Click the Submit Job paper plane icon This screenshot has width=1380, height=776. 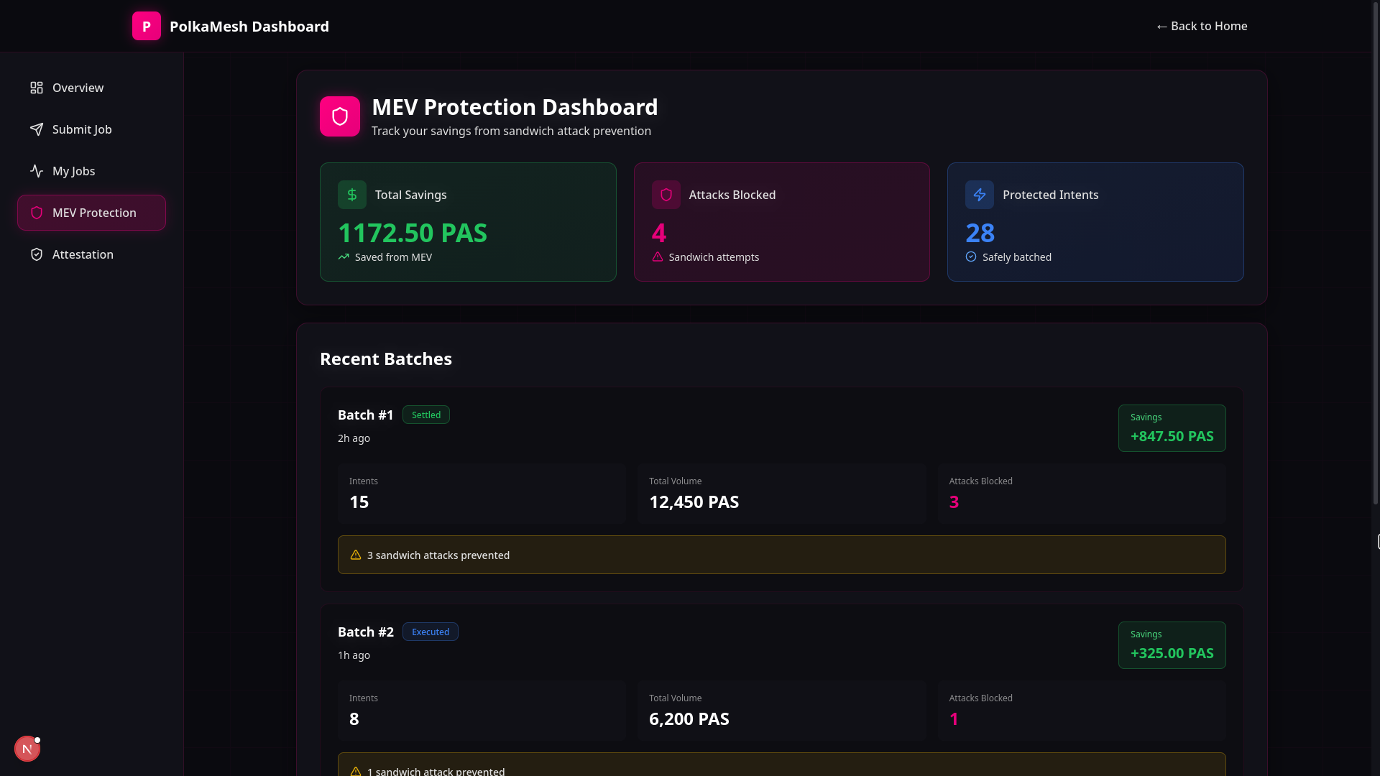point(37,129)
